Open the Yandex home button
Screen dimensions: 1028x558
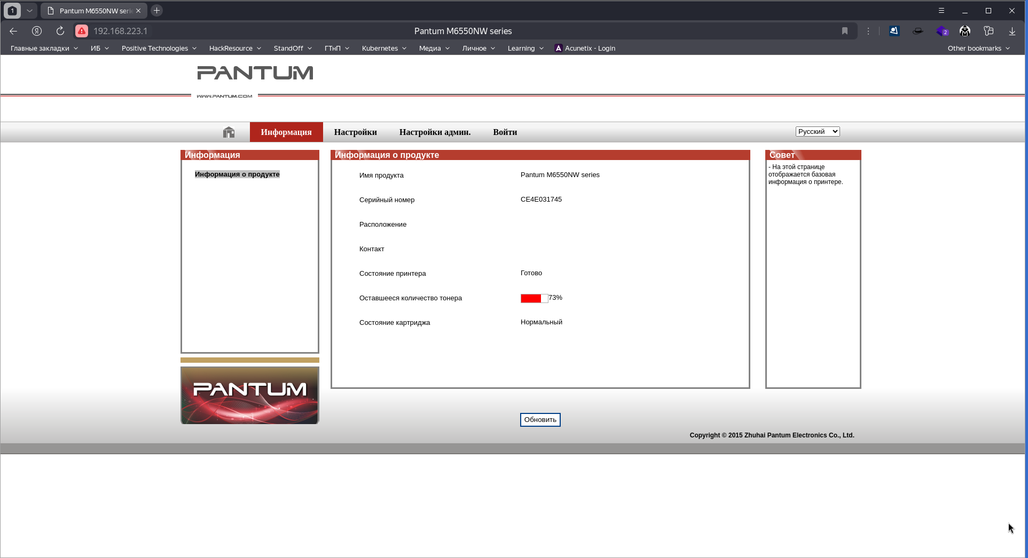[x=37, y=31]
